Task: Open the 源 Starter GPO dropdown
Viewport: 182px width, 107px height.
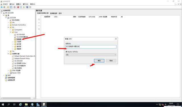Action: (x=91, y=55)
